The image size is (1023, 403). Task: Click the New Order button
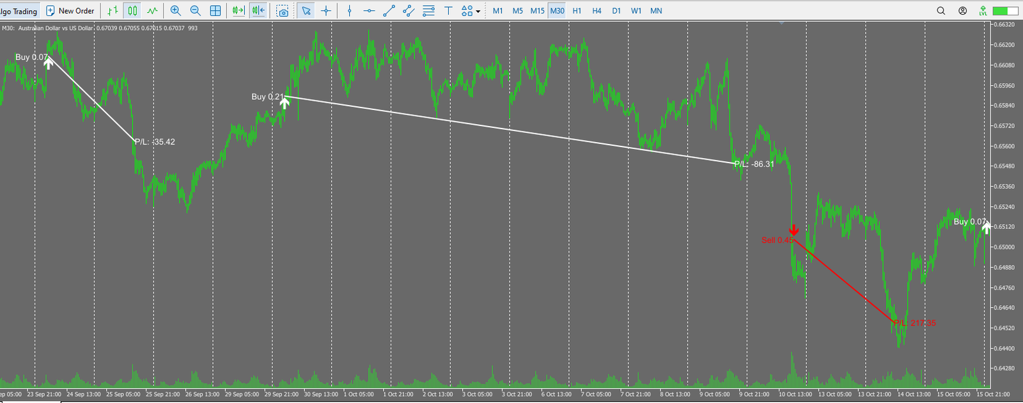(x=70, y=11)
